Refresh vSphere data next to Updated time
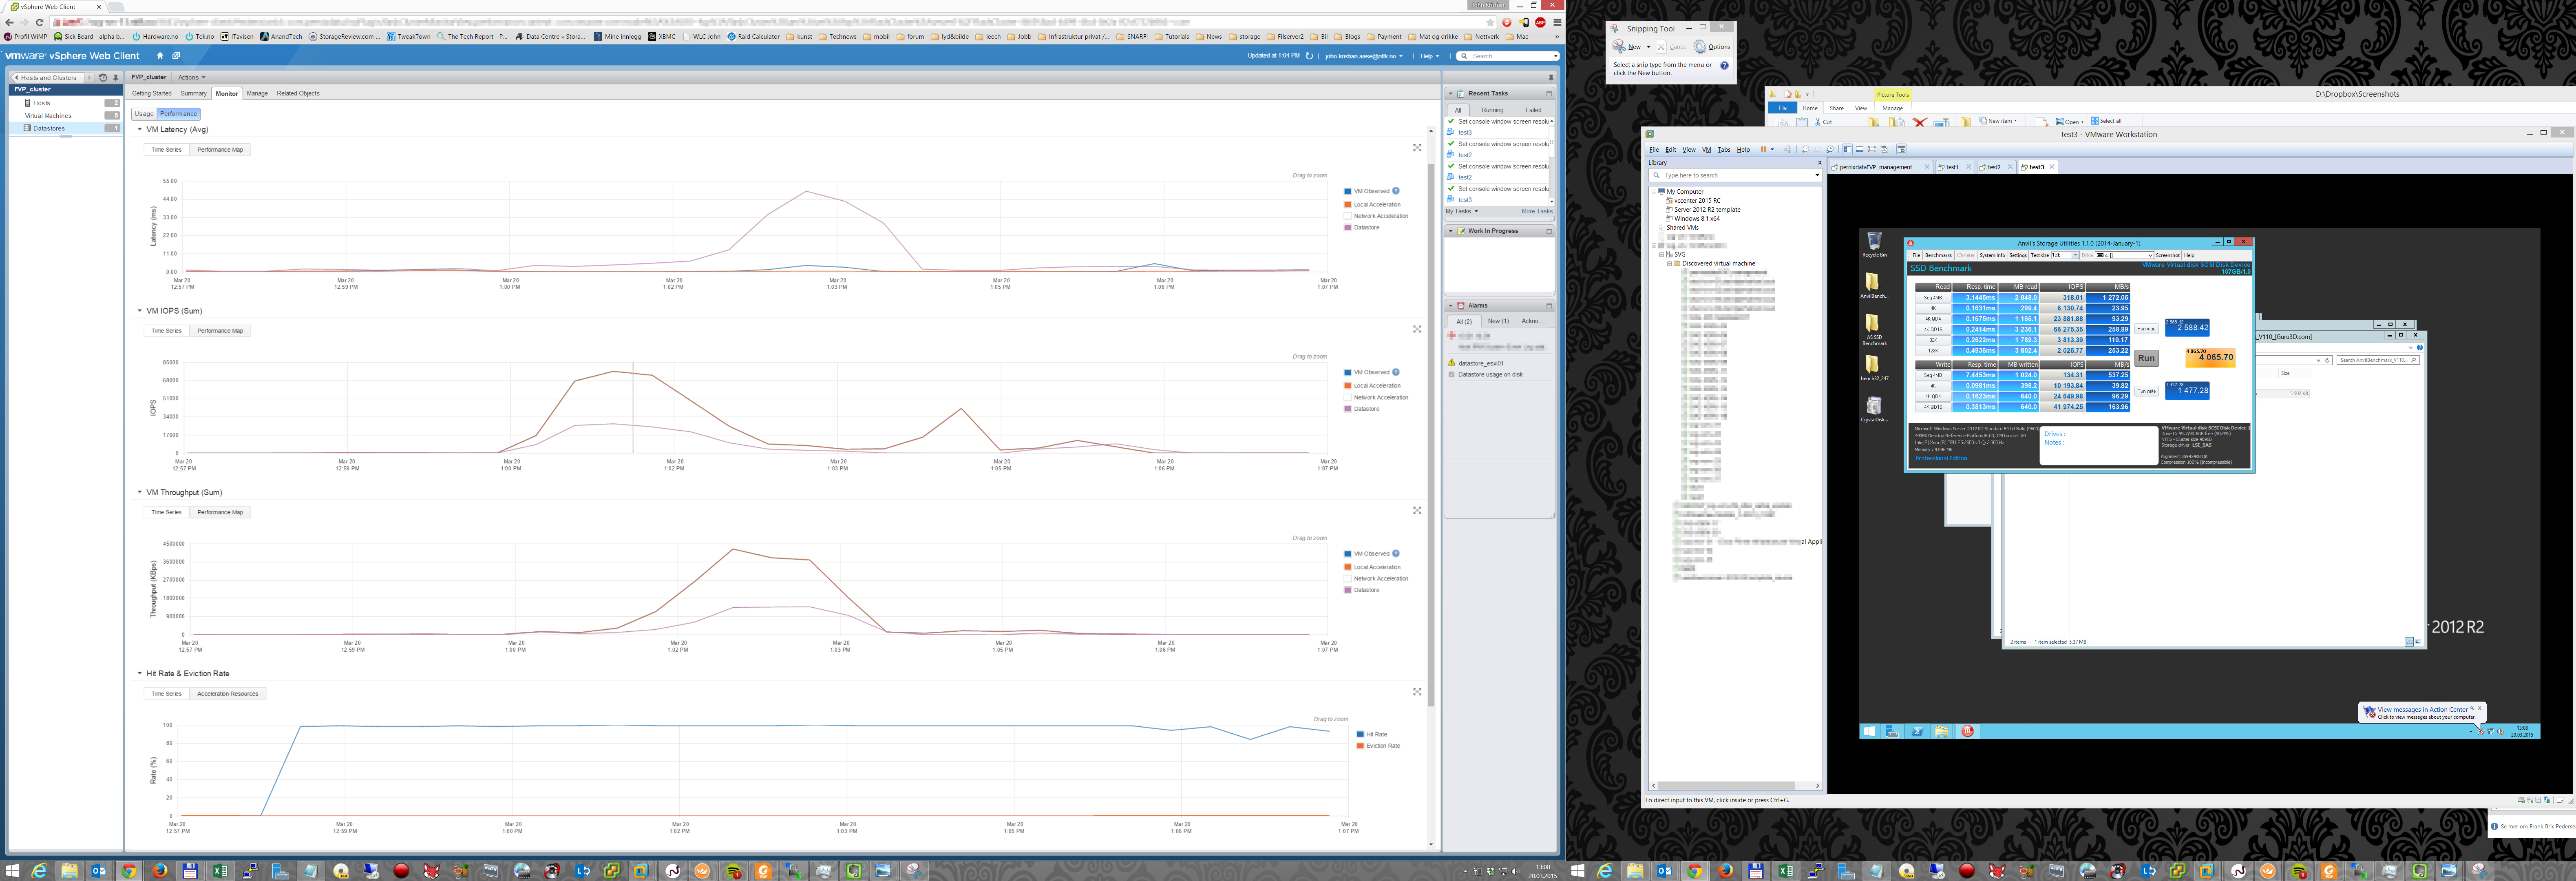The height and width of the screenshot is (881, 2576). tap(1309, 56)
